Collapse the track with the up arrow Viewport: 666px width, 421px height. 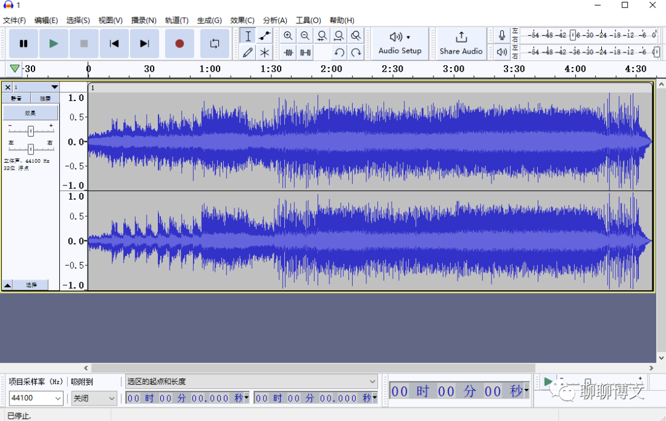(x=7, y=285)
